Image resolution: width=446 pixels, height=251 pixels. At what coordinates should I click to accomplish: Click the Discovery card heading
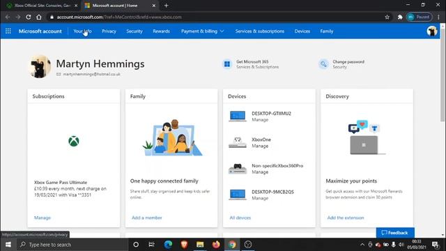pyautogui.click(x=337, y=96)
